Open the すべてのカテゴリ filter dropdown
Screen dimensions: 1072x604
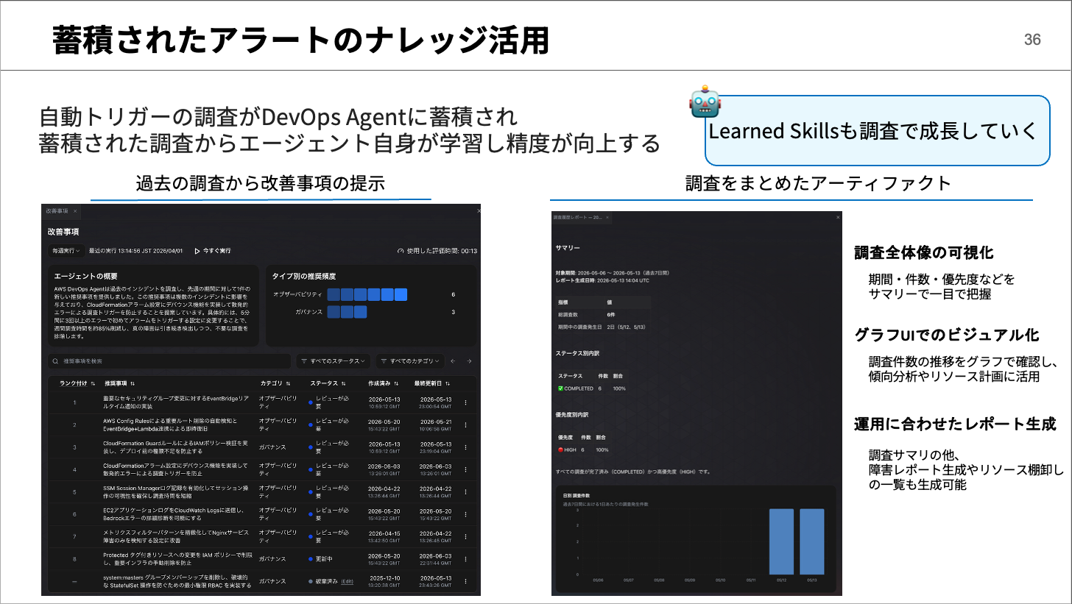click(410, 361)
